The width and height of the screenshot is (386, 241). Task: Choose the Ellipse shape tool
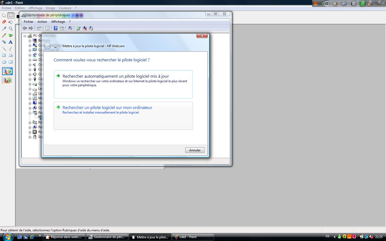(4, 62)
